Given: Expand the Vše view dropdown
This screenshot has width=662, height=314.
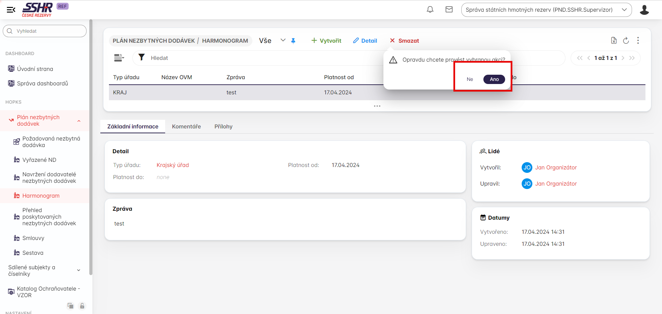Looking at the screenshot, I should pyautogui.click(x=283, y=40).
